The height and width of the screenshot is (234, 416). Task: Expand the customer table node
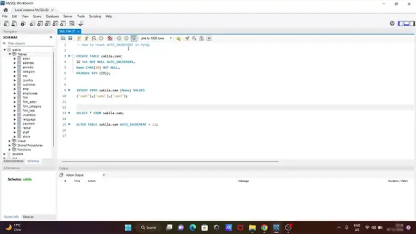[x=15, y=84]
